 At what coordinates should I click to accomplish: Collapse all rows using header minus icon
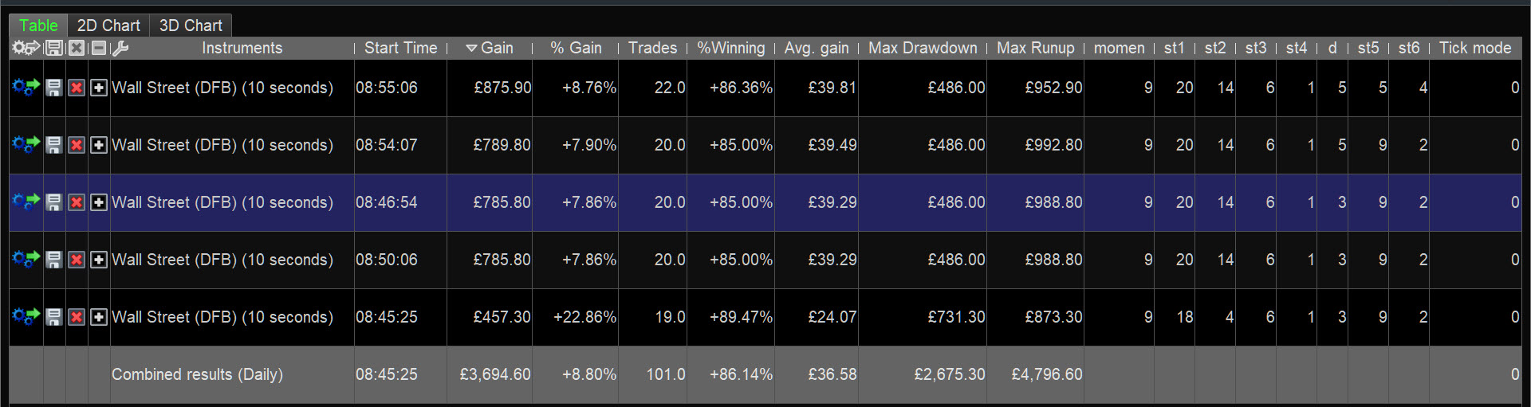(x=99, y=49)
